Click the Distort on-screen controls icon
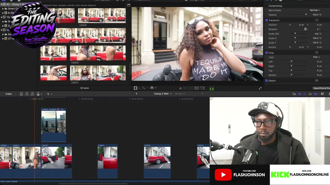Viewport: 330px width, 185px height. (x=317, y=81)
